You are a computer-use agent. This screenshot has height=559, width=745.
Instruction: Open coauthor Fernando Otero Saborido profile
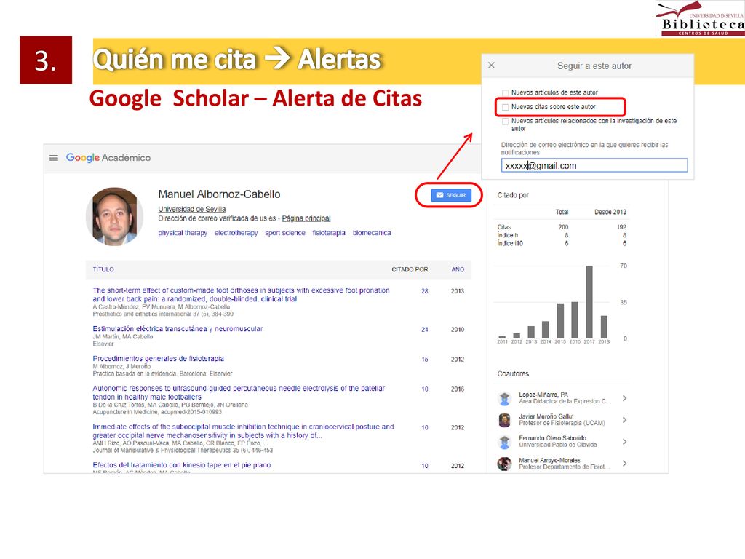552,437
